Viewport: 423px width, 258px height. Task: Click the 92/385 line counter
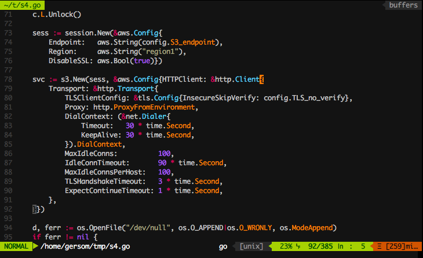320,246
